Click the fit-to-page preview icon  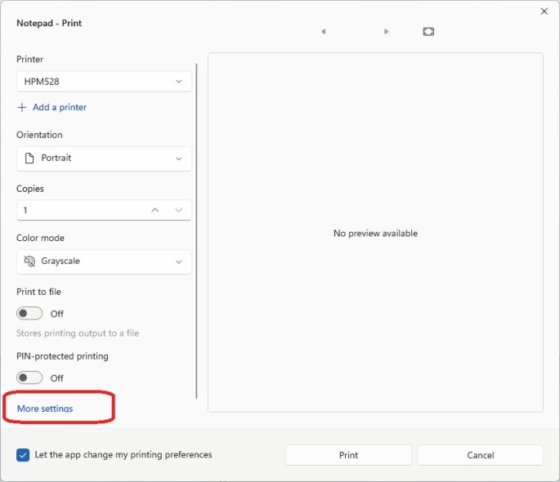(428, 32)
